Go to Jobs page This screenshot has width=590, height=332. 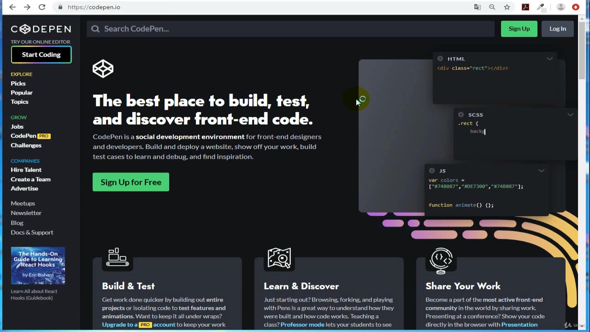(17, 126)
